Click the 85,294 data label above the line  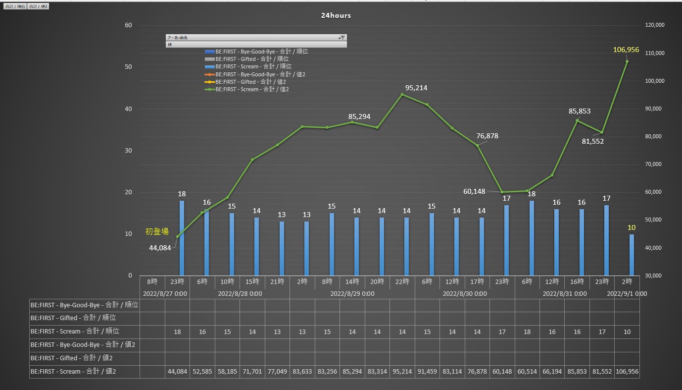(359, 116)
